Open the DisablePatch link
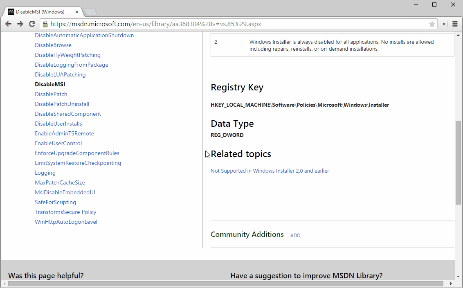This screenshot has height=288, width=463. (51, 94)
